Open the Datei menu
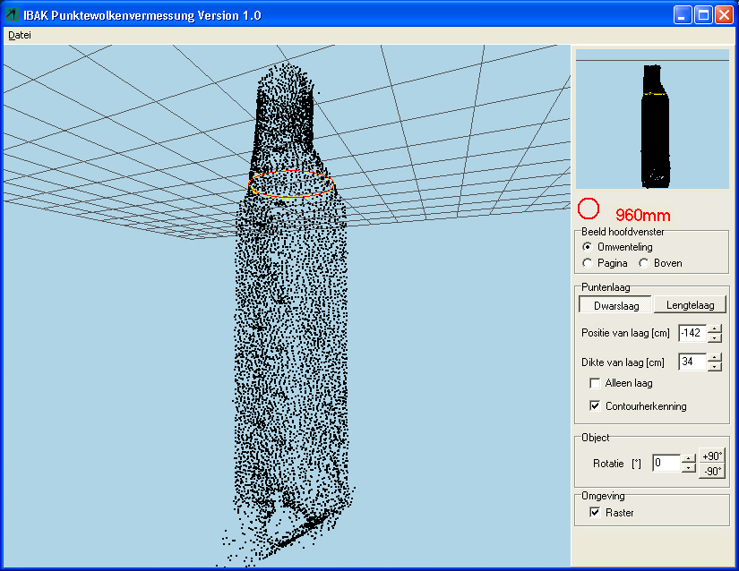 coord(20,35)
